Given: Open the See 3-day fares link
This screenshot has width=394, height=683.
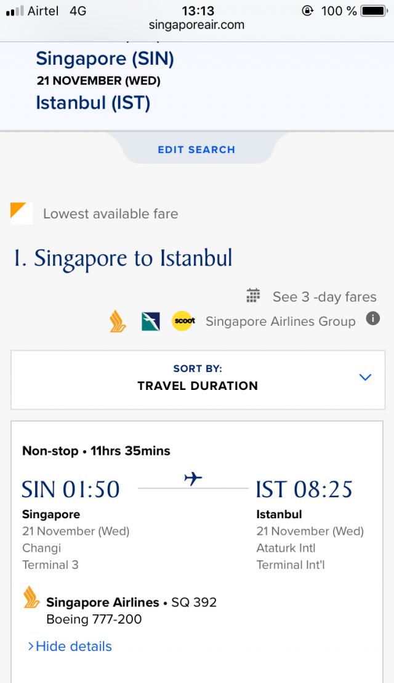Looking at the screenshot, I should (x=324, y=297).
